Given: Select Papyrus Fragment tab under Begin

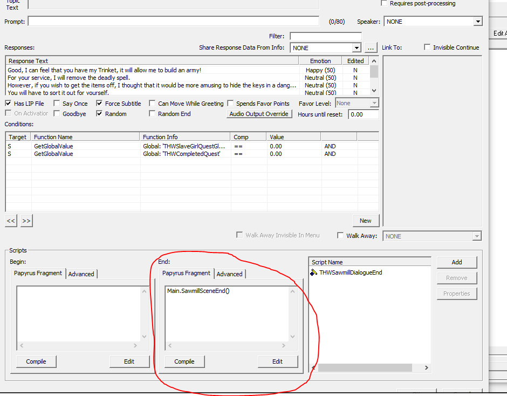Looking at the screenshot, I should click(x=38, y=274).
